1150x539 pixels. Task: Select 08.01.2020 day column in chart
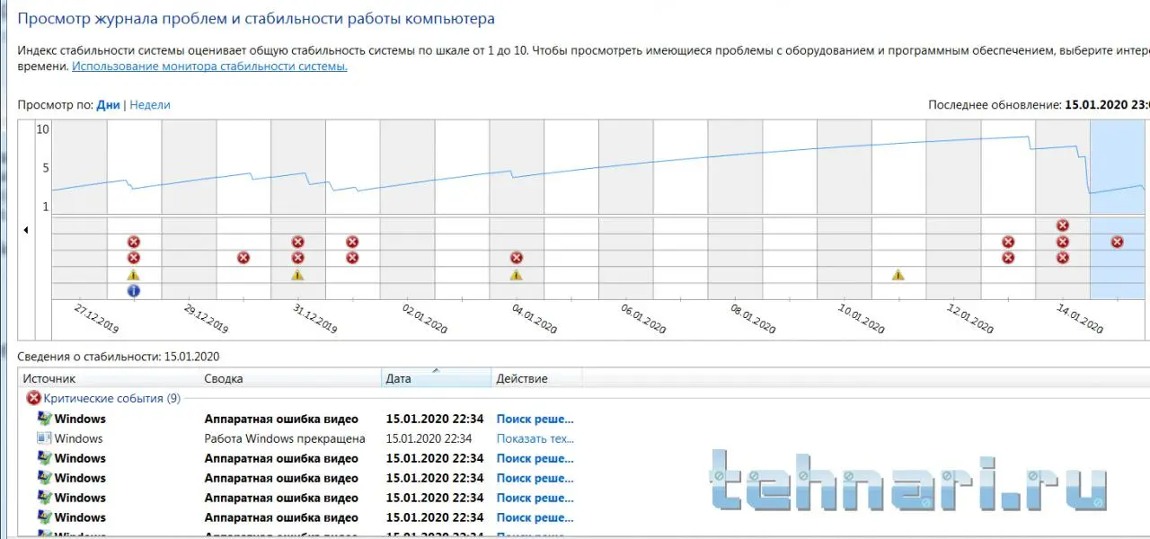pyautogui.click(x=735, y=209)
